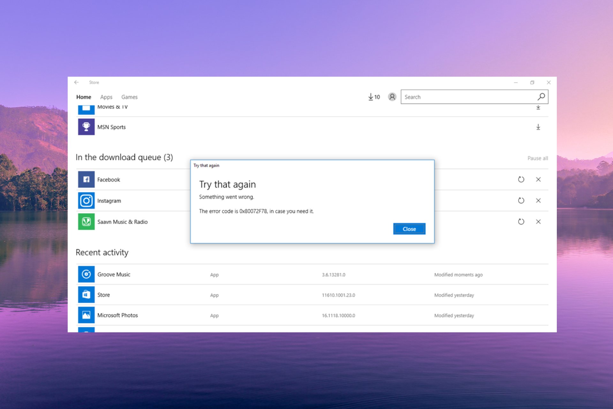Click the Saavn Music & Radio icon
The width and height of the screenshot is (613, 409).
[87, 222]
